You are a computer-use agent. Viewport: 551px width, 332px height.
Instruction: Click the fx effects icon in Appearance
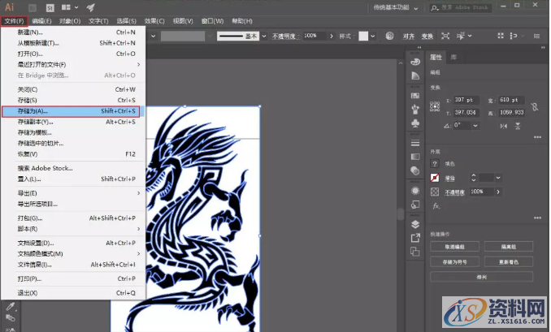coord(436,205)
